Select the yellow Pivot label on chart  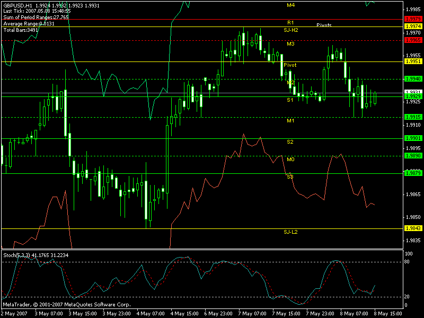tap(290, 65)
